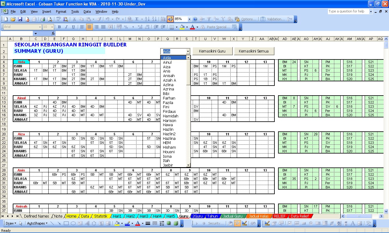
Task: Open the Format menu
Action: click(61, 12)
